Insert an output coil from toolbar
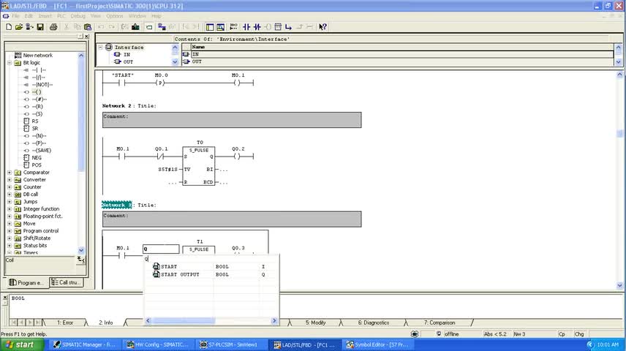This screenshot has height=351, width=626. [268, 27]
